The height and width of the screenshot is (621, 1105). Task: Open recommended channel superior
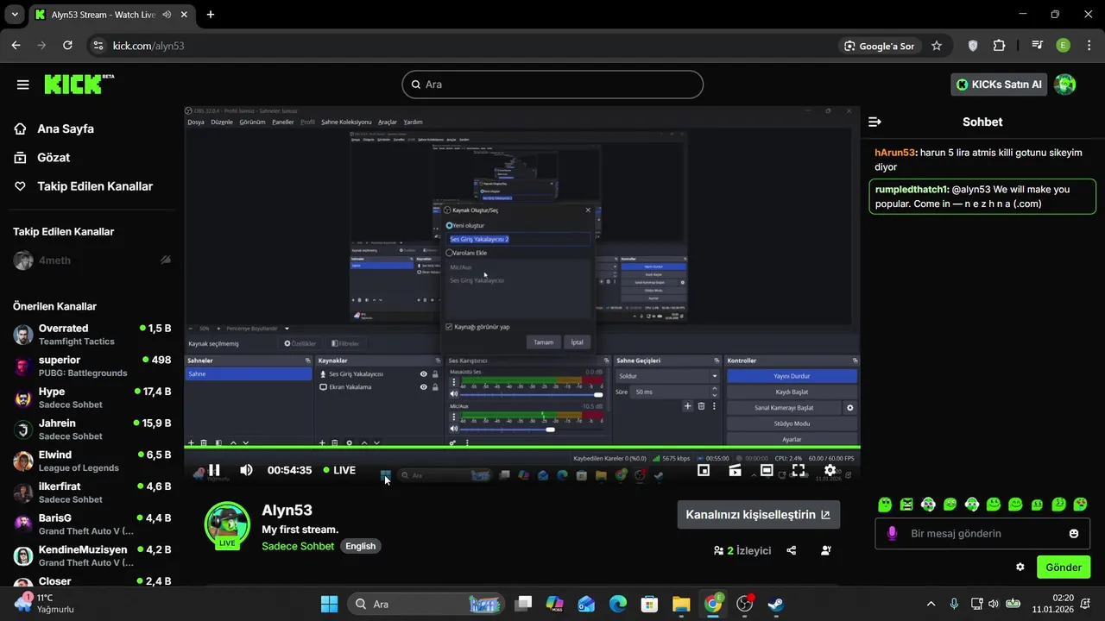click(x=92, y=366)
